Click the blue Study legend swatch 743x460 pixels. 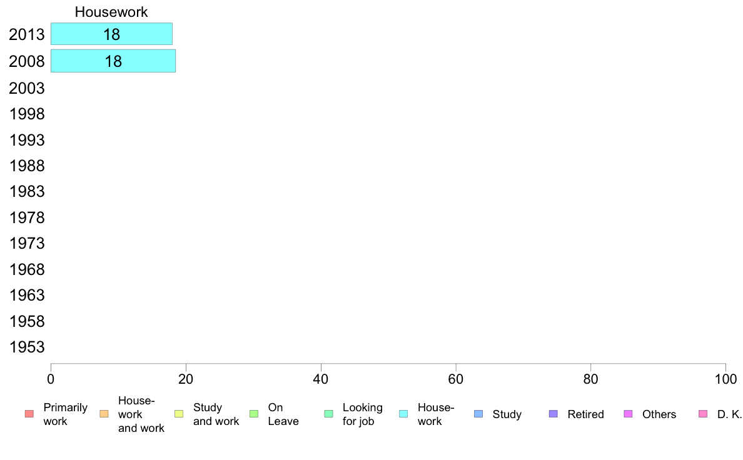[x=478, y=414]
